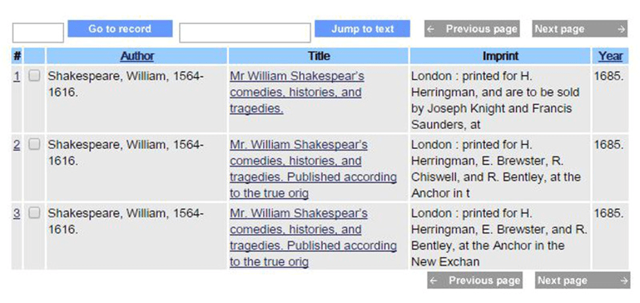640x303 pixels.
Task: Check the box beside record 3
Action: click(34, 213)
